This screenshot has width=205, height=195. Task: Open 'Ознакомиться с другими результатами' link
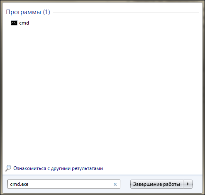point(58,168)
